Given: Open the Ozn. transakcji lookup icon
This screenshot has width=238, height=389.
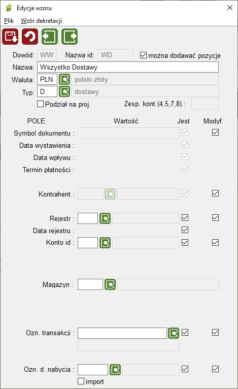Looking at the screenshot, I should pyautogui.click(x=174, y=333).
